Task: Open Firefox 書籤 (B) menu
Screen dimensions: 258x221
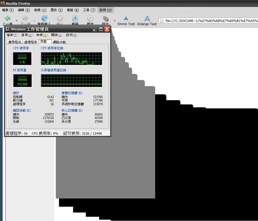Action: (73, 10)
